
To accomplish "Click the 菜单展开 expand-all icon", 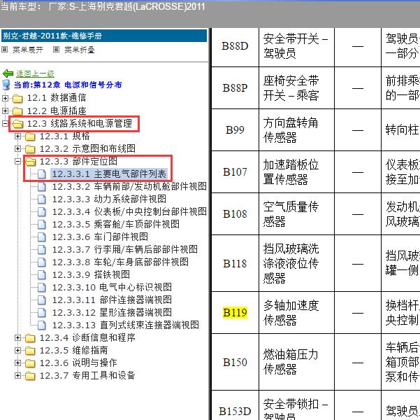I will [x=5, y=50].
